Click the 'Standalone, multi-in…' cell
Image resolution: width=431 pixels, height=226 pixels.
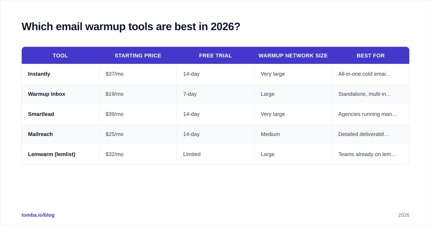coord(371,94)
